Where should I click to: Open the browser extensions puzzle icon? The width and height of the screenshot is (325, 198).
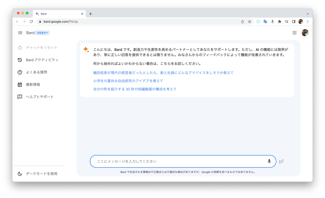click(x=280, y=22)
